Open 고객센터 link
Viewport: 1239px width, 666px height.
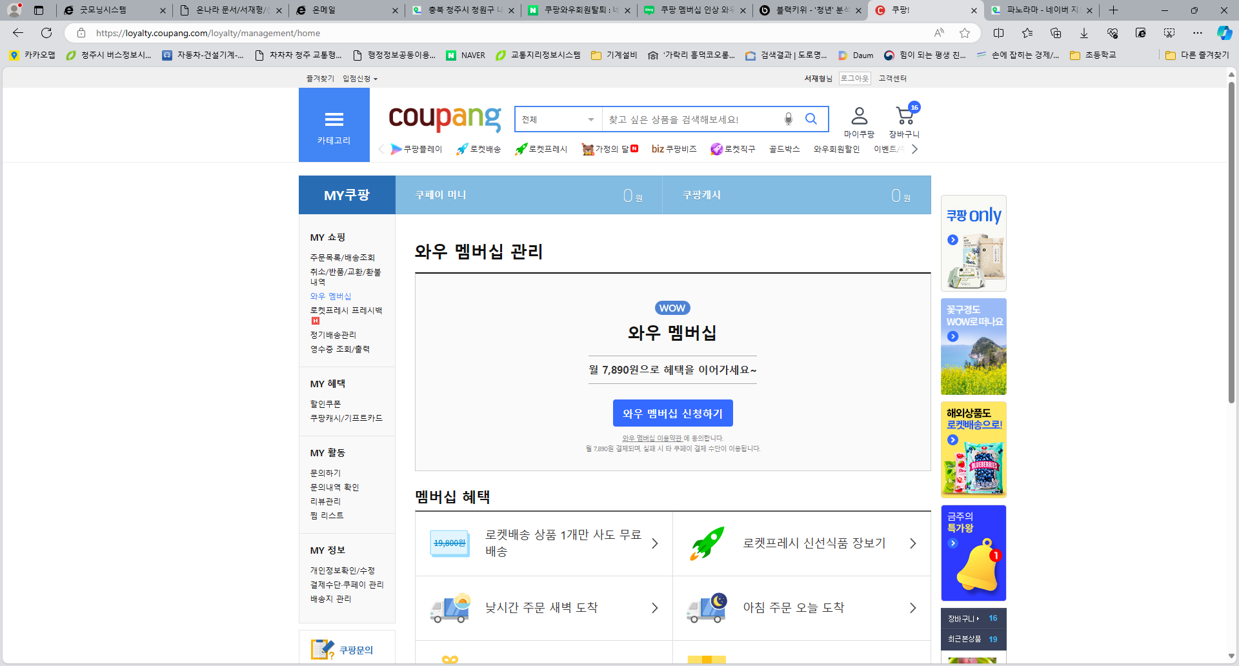pos(892,79)
